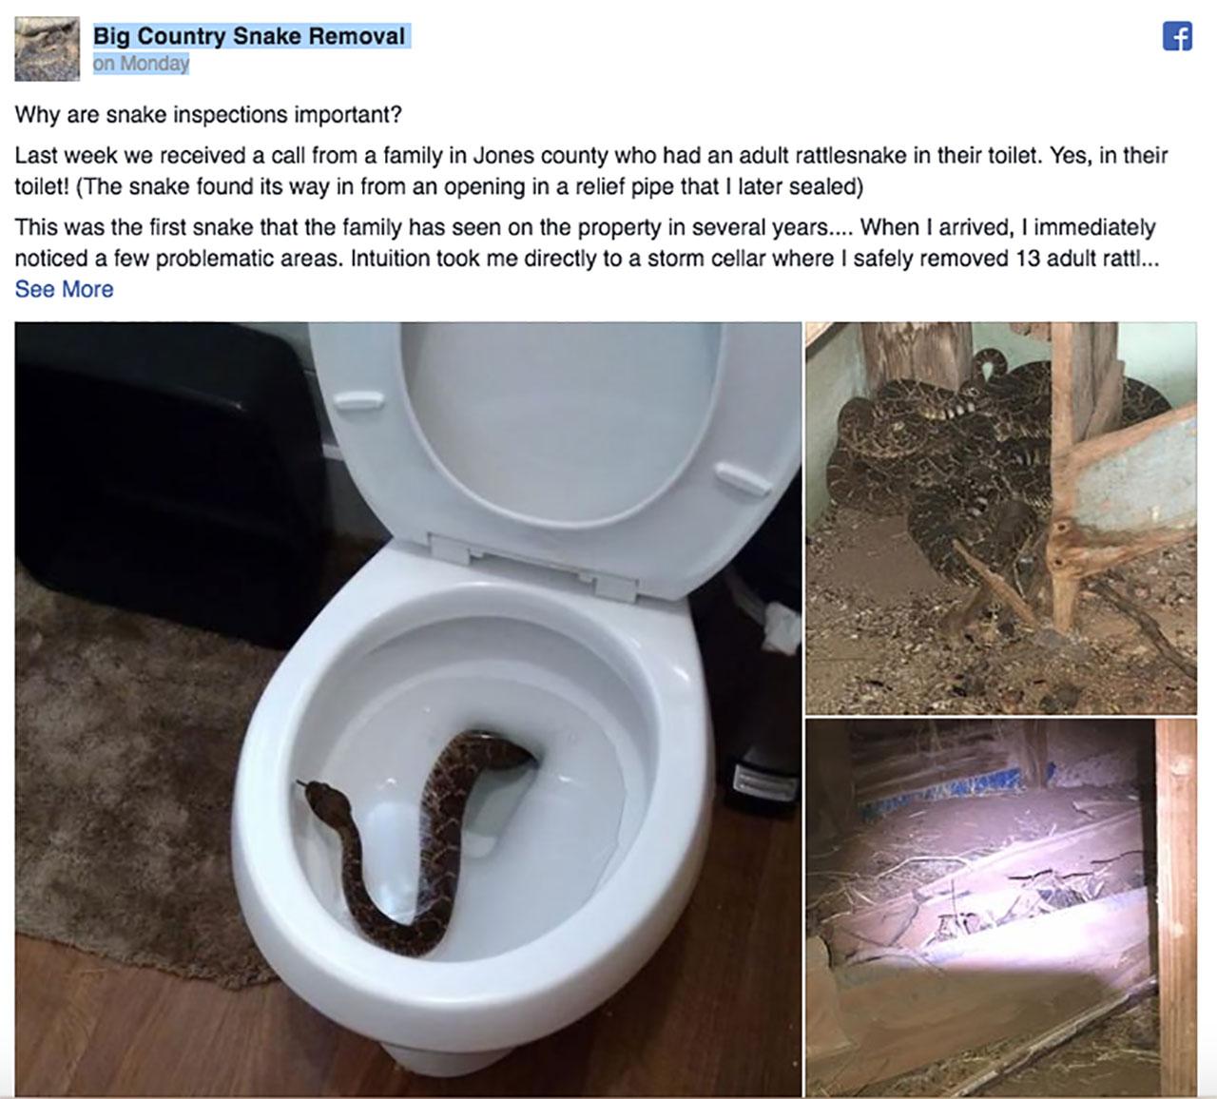Open the coiled rattlesnakes cellar photo
Screen dimensions: 1217x1099
point(1000,518)
